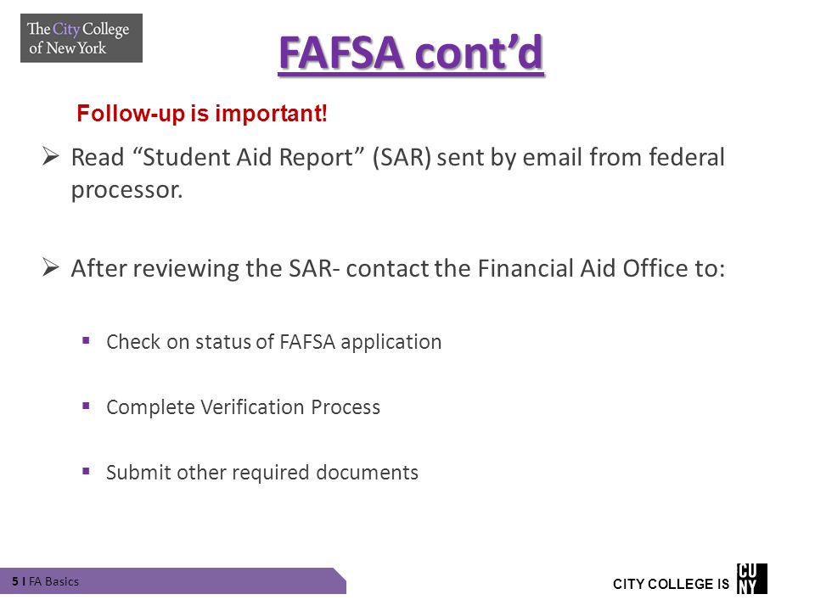This screenshot has height=611, width=815.
Task: Click the square bullet beside Complete Verification Process
Action: [86, 406]
